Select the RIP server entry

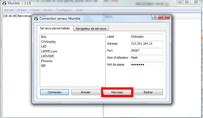tap(73, 66)
